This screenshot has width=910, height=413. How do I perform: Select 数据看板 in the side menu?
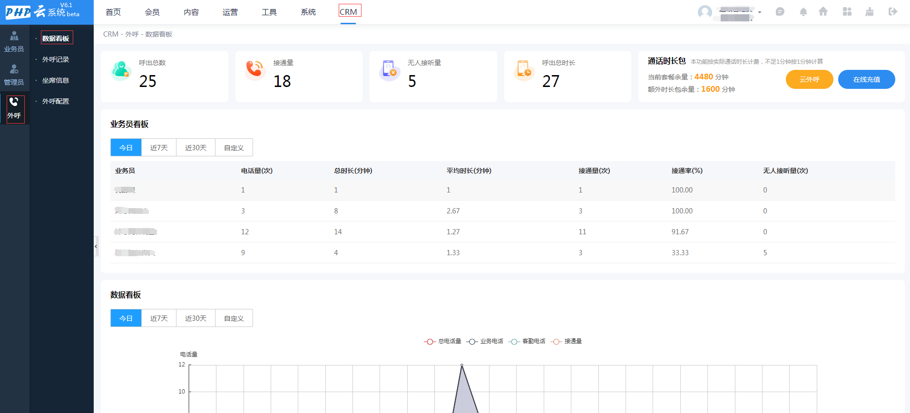point(56,38)
